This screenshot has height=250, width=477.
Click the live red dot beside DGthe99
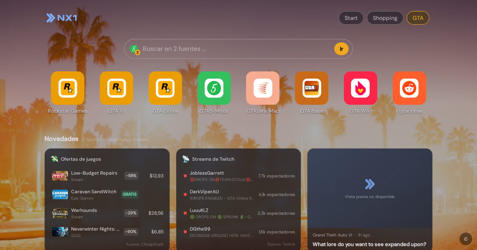pos(185,232)
